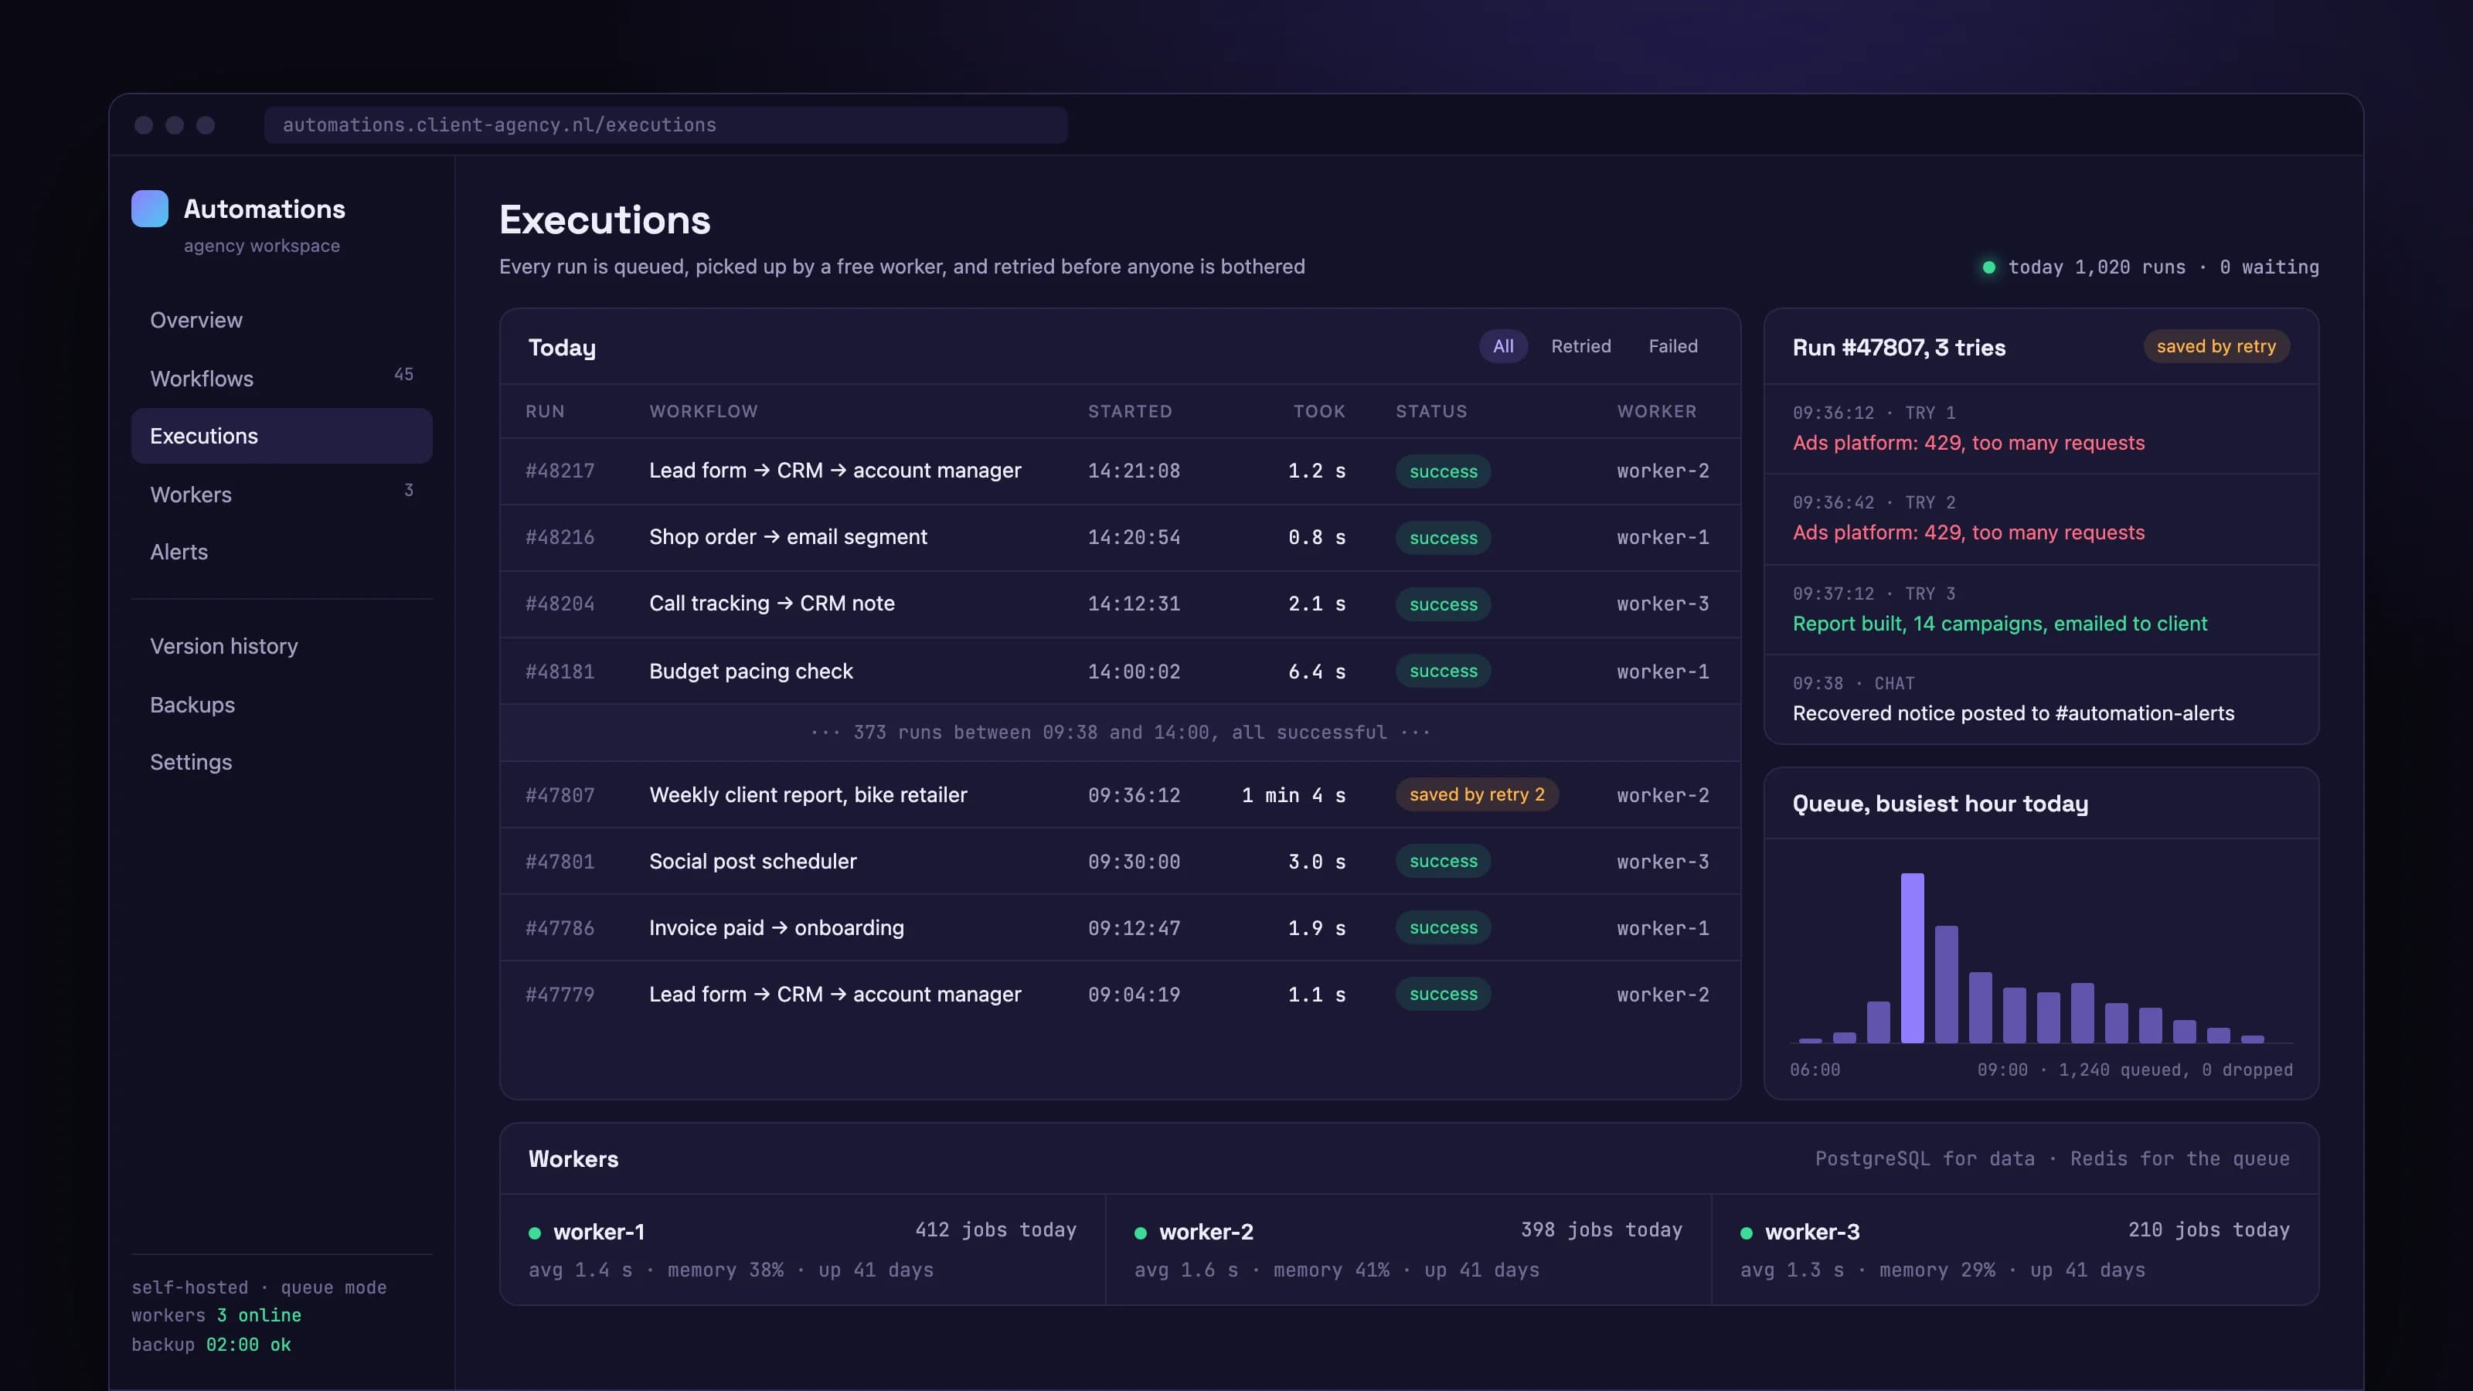Screen dimensions: 2473x1391
Task: Click '3 online' workers status in sidebar
Action: (259, 1315)
